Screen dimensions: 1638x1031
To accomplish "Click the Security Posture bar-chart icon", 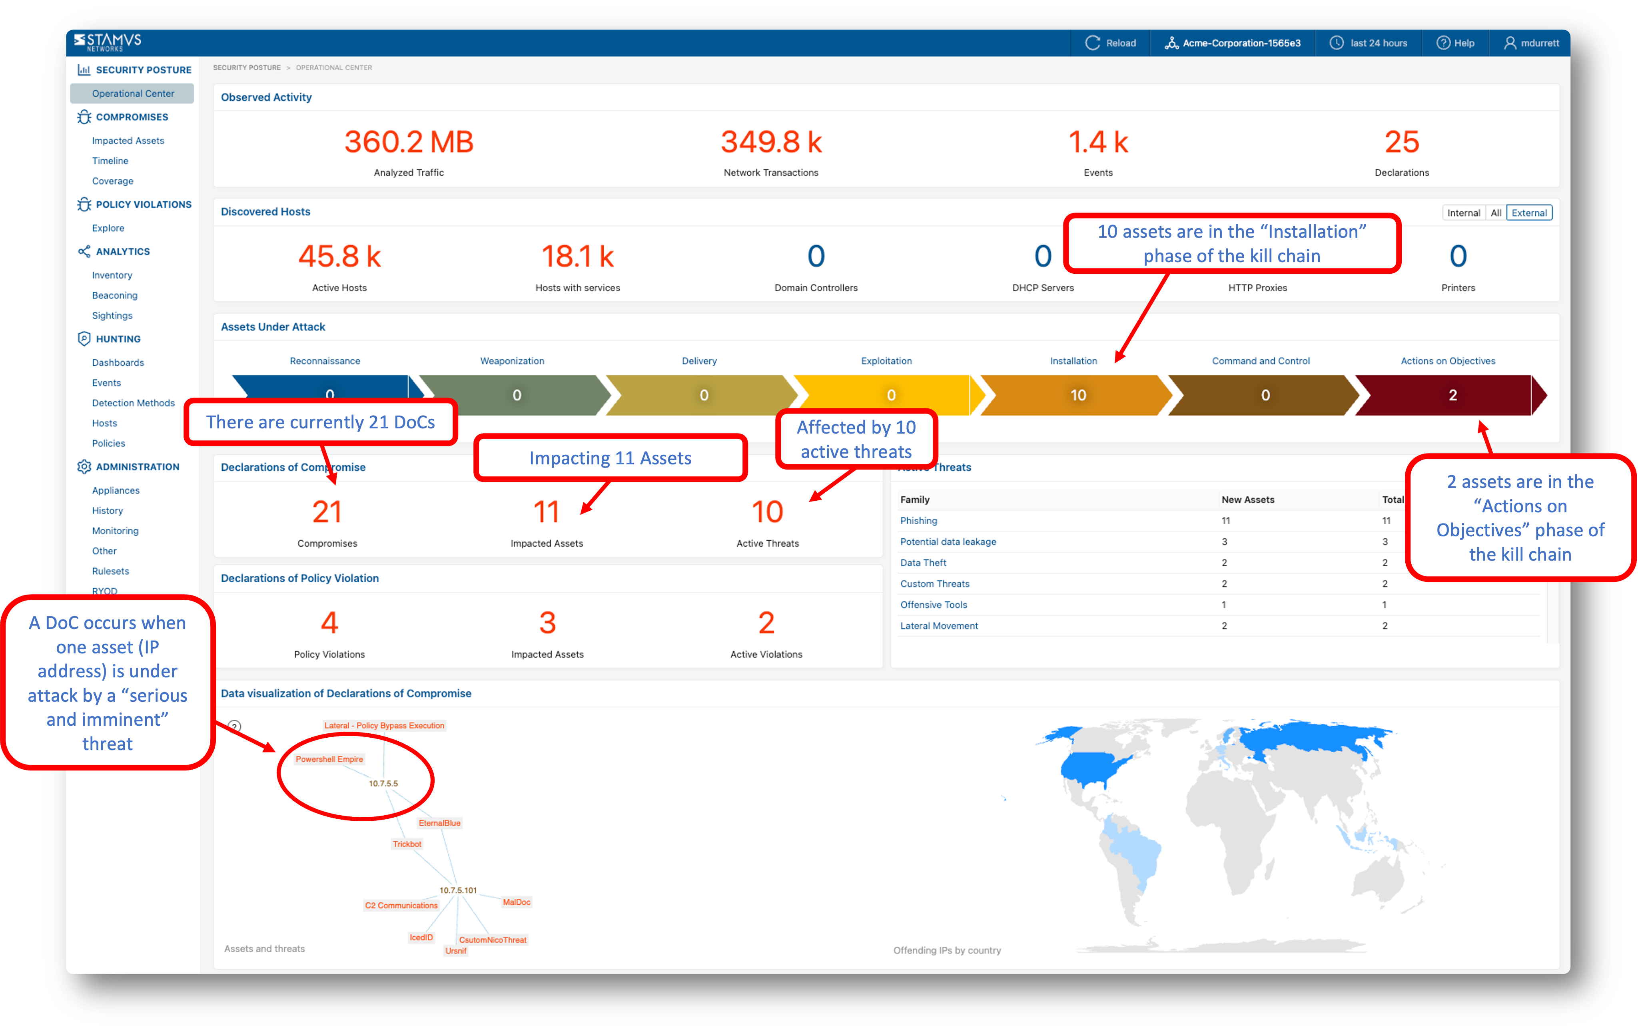I will (x=84, y=70).
